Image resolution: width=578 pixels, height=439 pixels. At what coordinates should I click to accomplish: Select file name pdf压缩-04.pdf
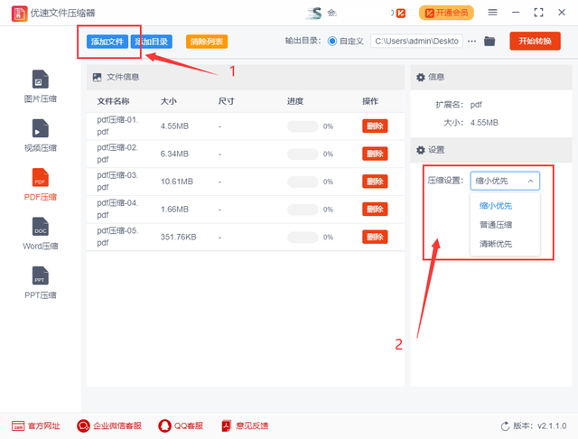(x=117, y=209)
